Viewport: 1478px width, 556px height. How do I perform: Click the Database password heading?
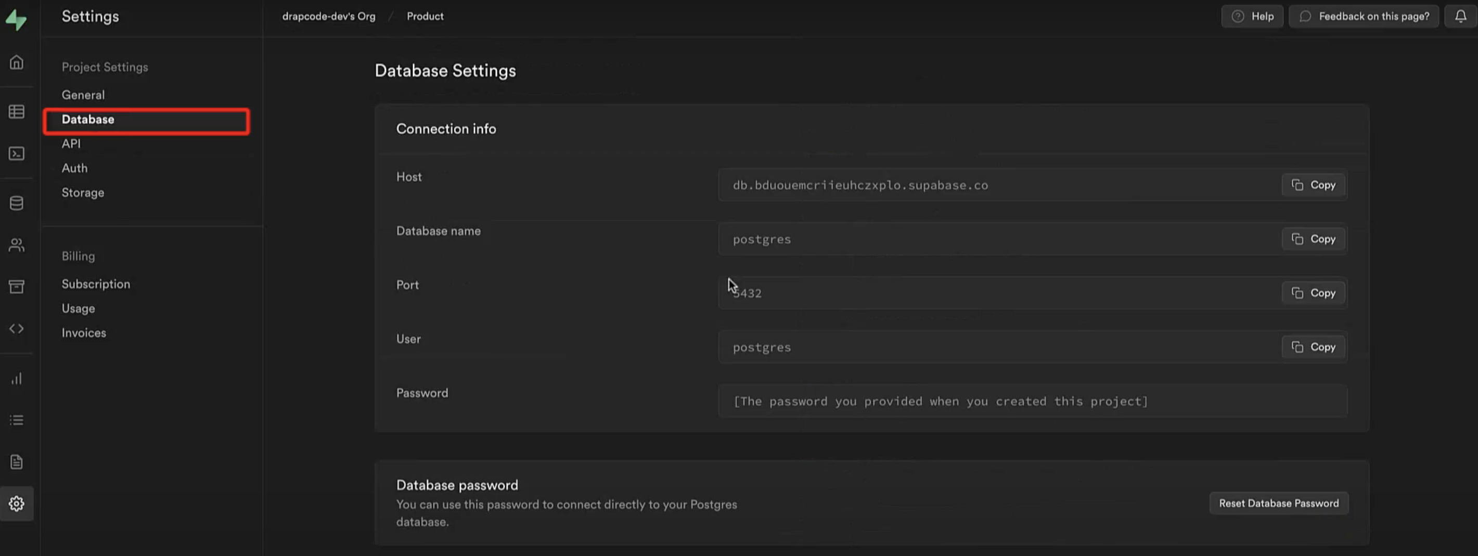click(457, 485)
